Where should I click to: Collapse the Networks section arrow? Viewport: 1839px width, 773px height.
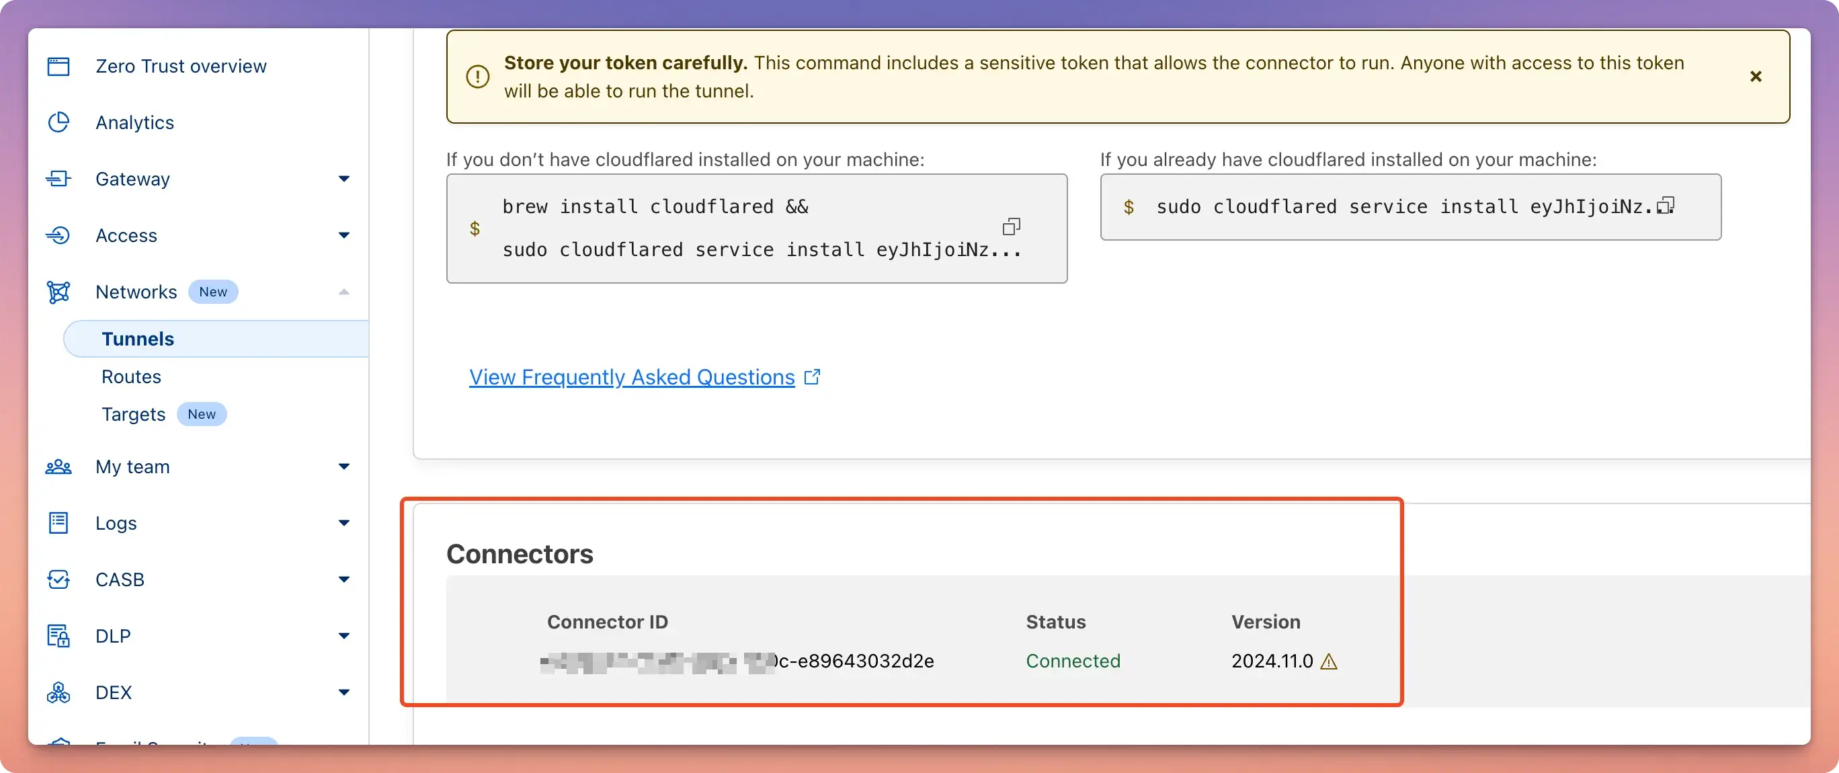point(344,292)
